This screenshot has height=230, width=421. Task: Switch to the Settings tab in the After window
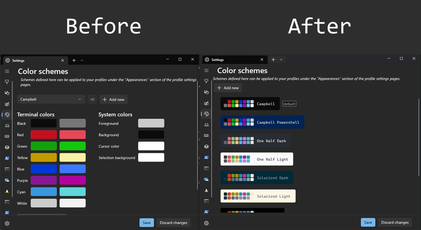point(234,60)
